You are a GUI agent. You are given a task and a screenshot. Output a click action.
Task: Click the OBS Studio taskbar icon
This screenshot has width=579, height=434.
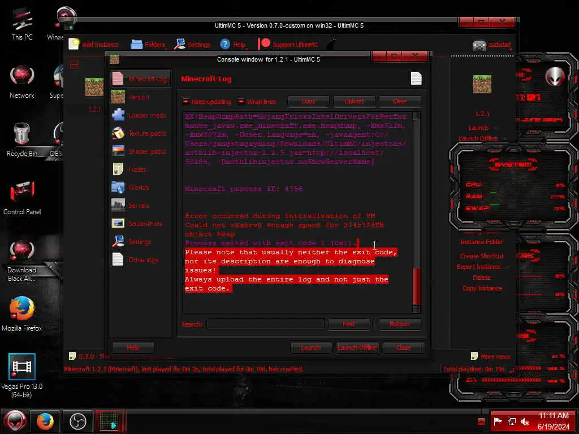coord(78,421)
